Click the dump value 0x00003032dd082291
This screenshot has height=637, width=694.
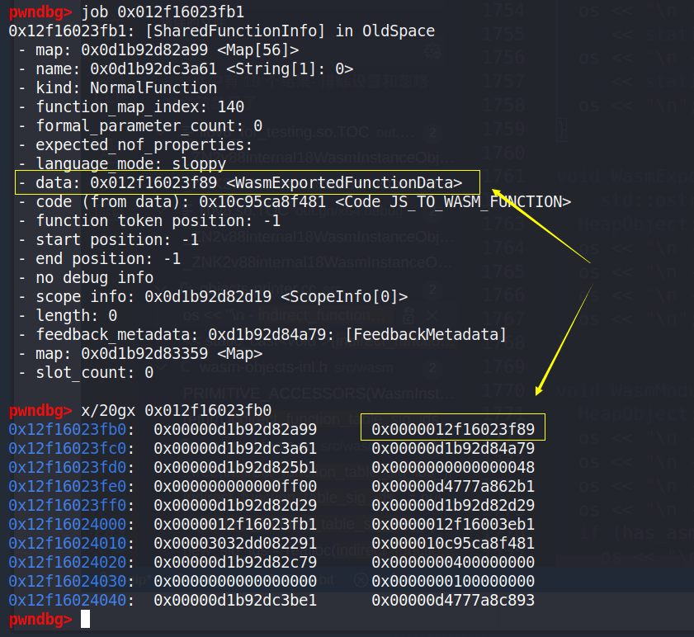235,543
